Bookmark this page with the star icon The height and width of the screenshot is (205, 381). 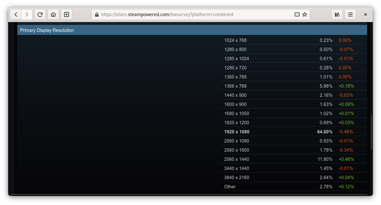click(x=305, y=15)
